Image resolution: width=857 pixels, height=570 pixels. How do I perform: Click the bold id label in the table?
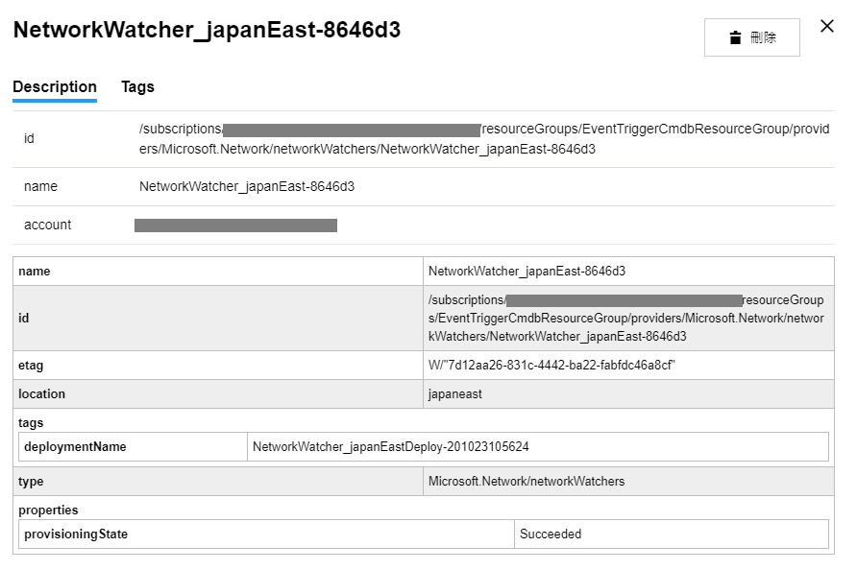(x=23, y=319)
